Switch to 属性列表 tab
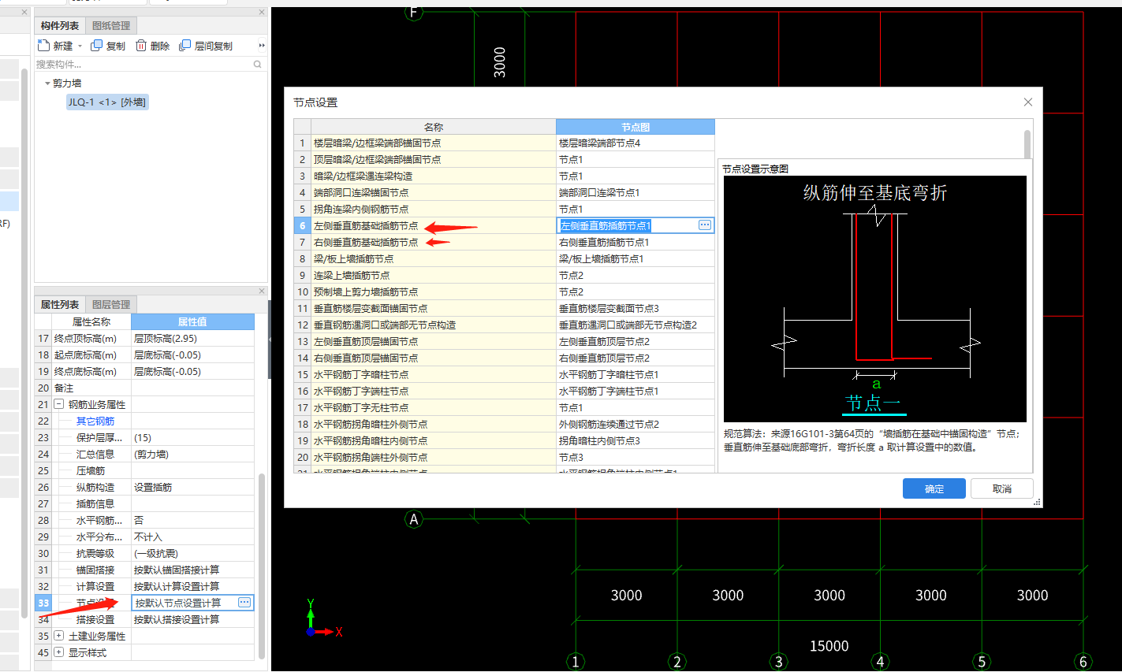1122x672 pixels. point(60,305)
